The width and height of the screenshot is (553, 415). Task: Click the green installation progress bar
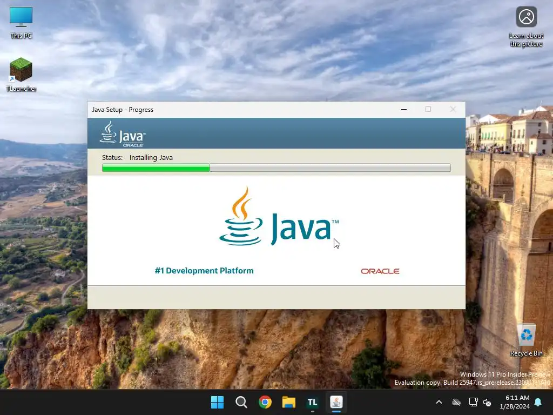click(276, 168)
